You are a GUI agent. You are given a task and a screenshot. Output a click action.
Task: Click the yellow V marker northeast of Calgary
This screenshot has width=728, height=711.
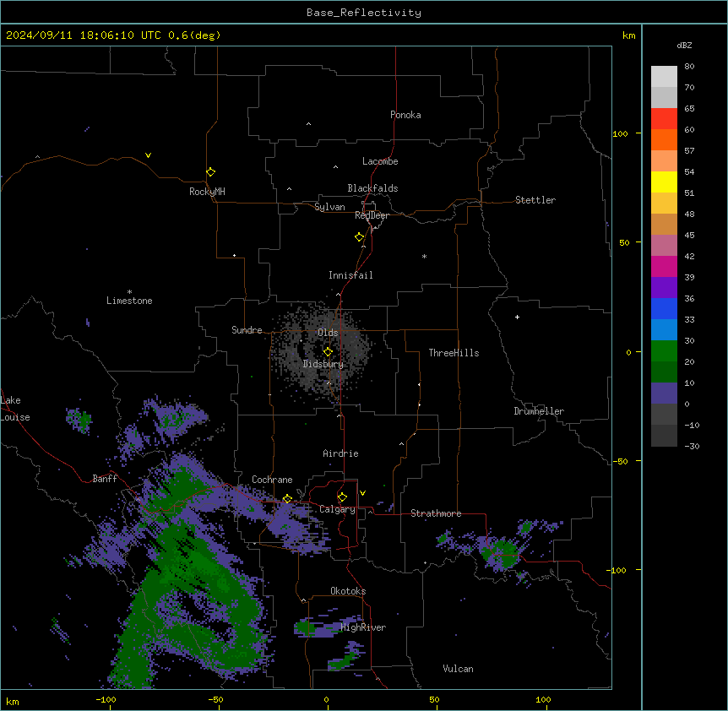[362, 493]
